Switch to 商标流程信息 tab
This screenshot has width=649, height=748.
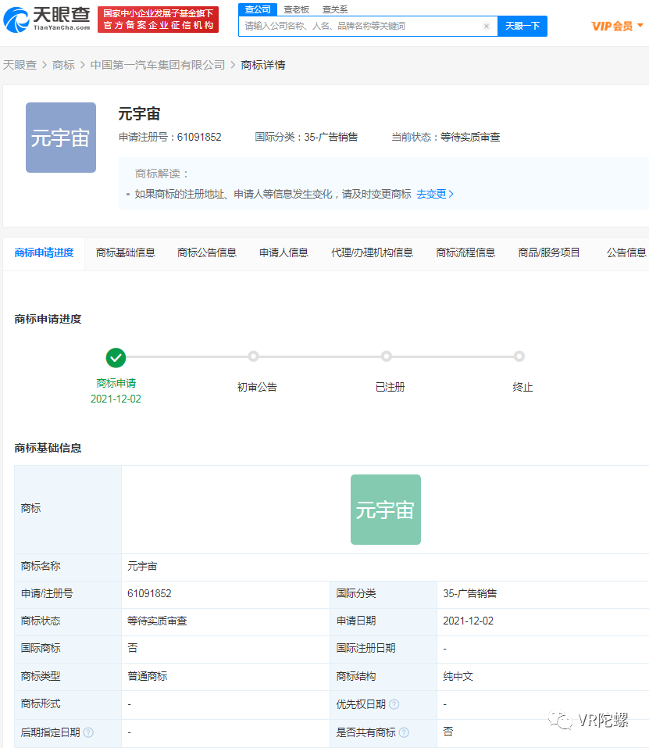click(x=465, y=252)
